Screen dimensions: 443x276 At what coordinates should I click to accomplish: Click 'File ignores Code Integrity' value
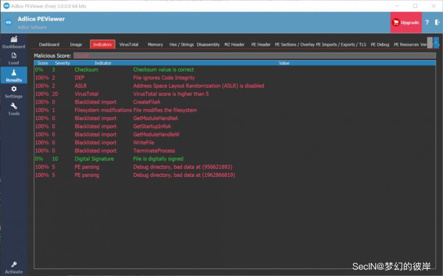pyautogui.click(x=164, y=78)
